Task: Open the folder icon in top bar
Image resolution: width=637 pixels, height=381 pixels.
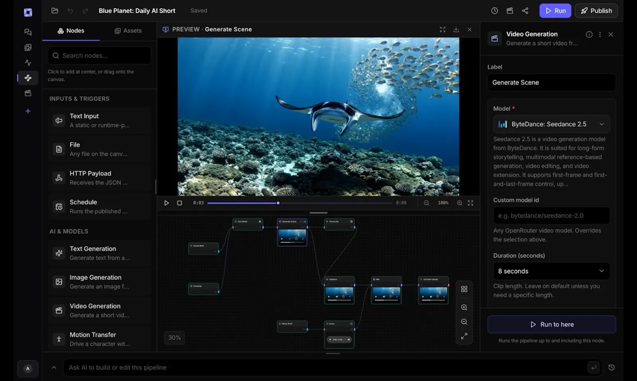Action: click(55, 11)
